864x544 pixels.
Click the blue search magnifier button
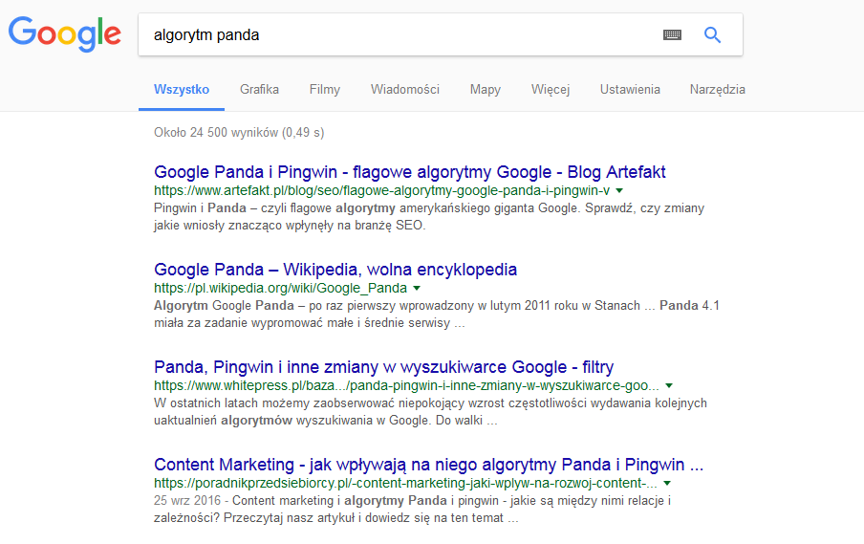point(712,34)
